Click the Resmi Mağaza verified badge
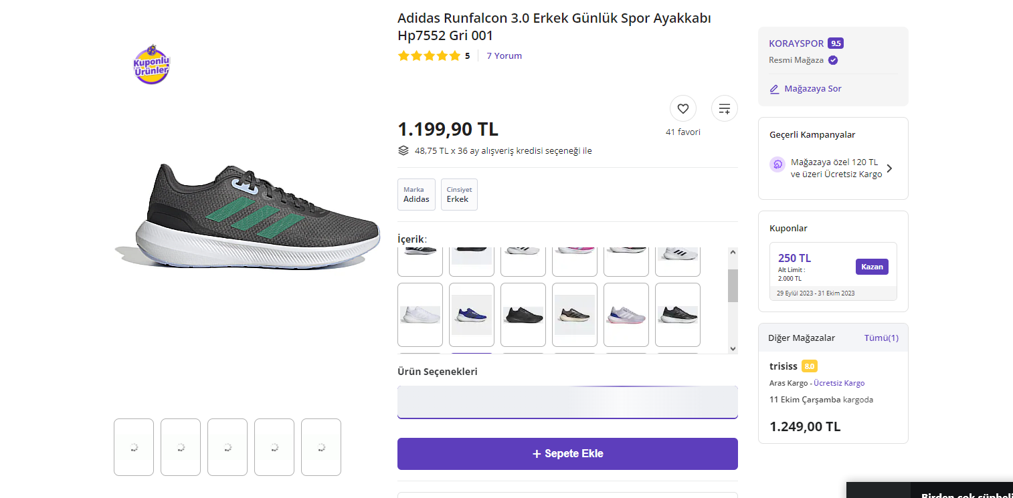1013x498 pixels. tap(833, 60)
